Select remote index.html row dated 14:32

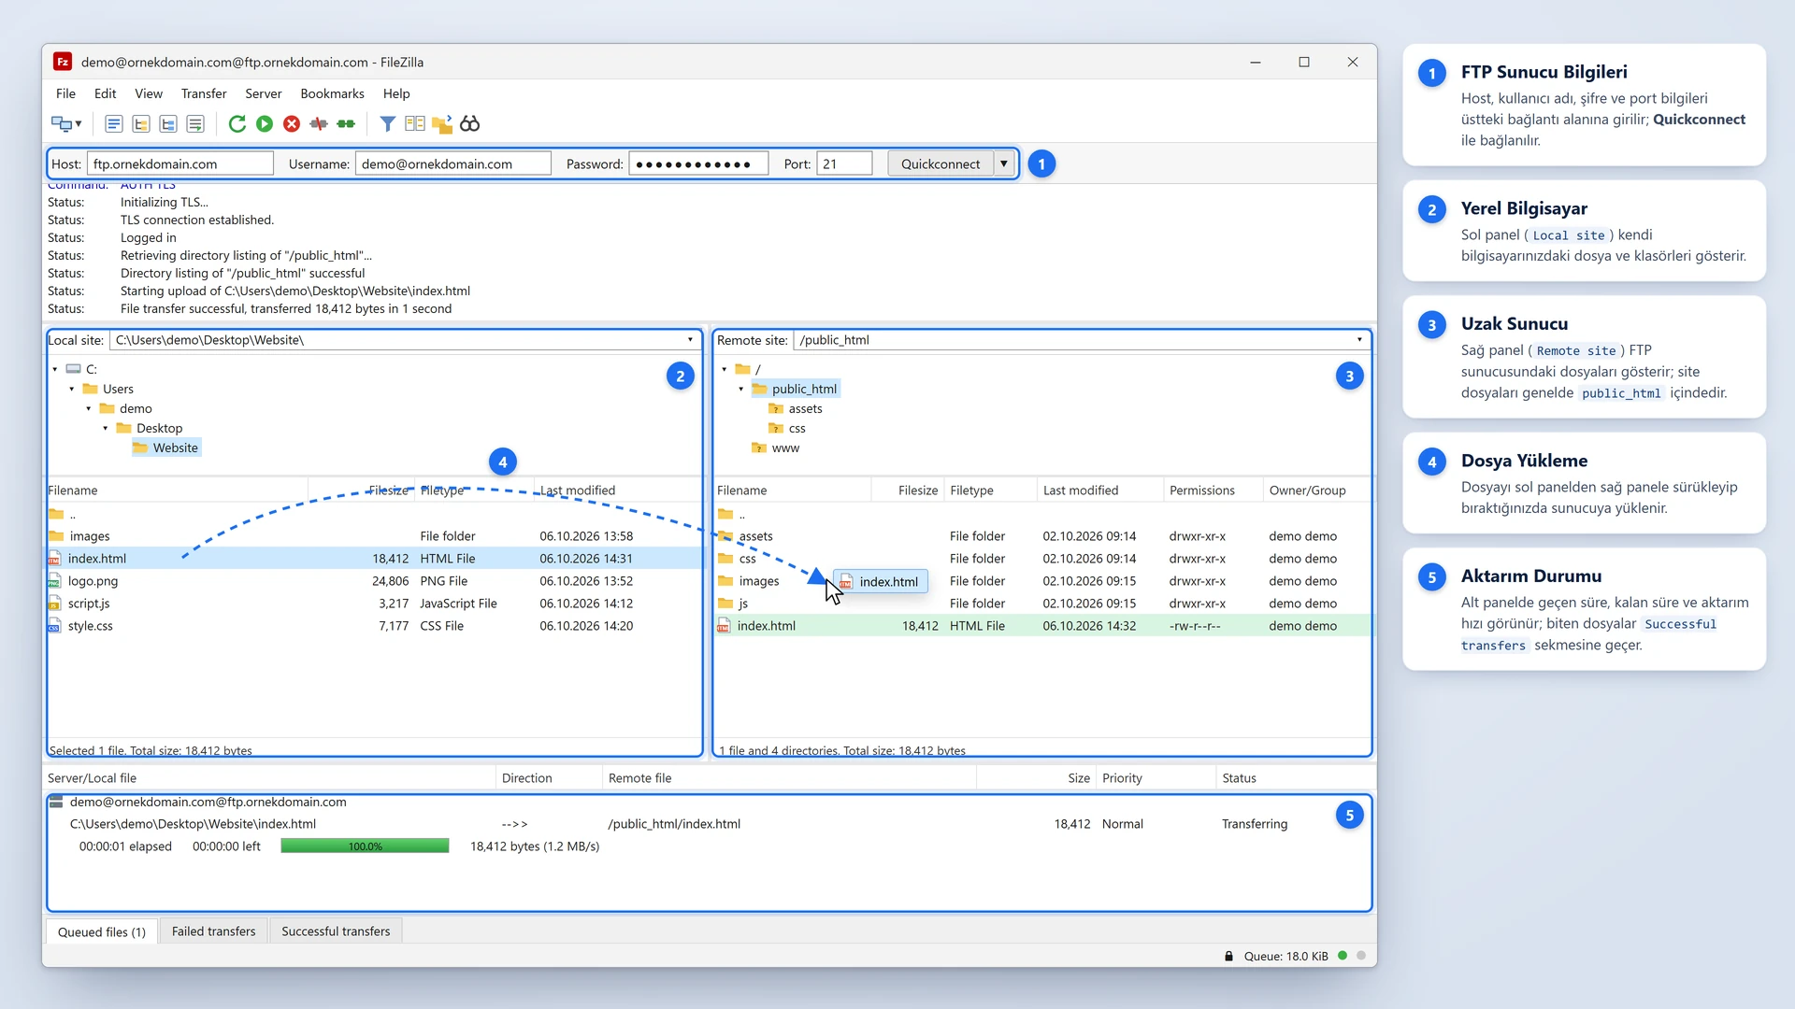pos(1042,626)
